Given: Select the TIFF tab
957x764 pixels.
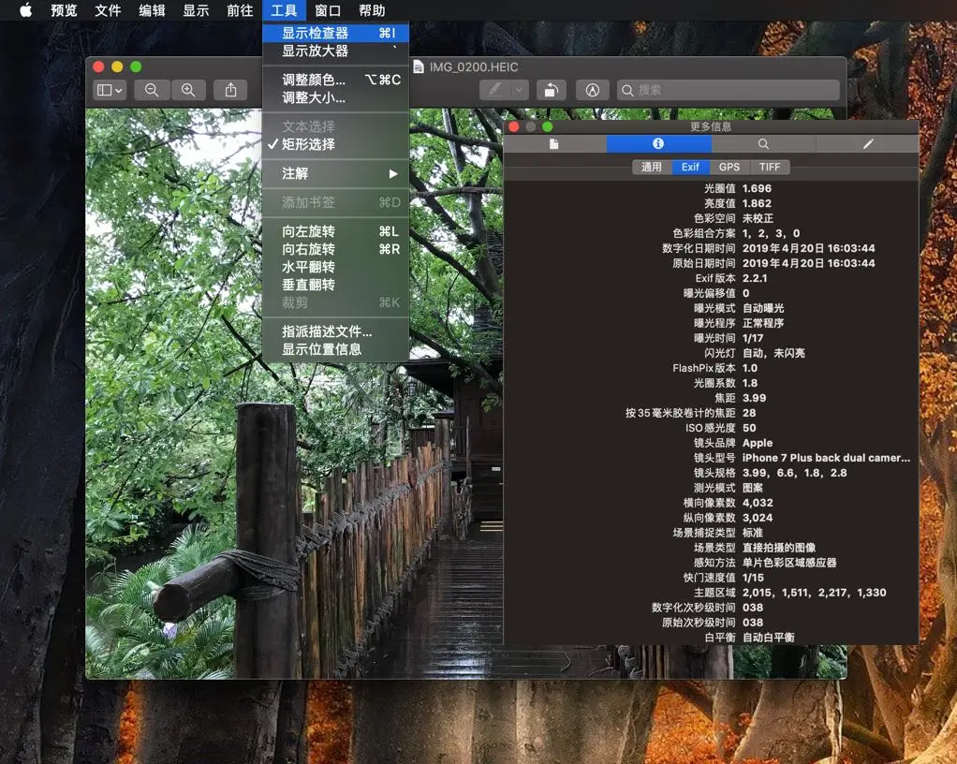Looking at the screenshot, I should coord(770,168).
